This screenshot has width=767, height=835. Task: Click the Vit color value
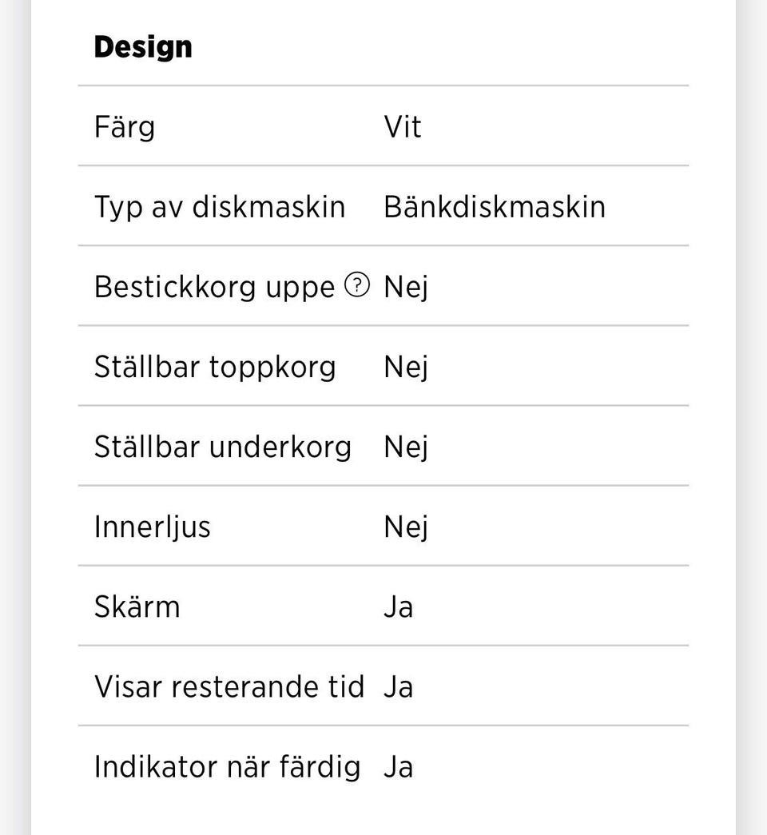[403, 127]
